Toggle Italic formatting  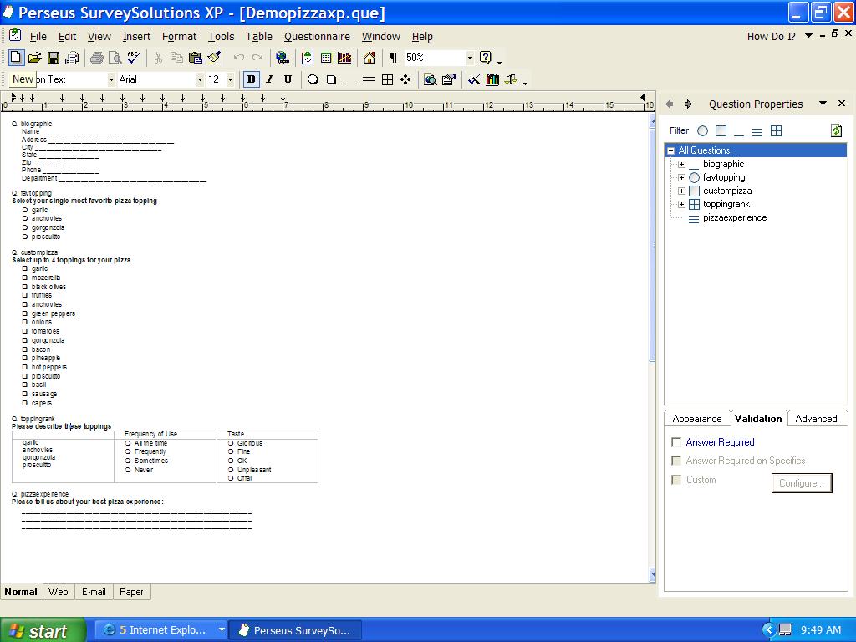(x=270, y=79)
